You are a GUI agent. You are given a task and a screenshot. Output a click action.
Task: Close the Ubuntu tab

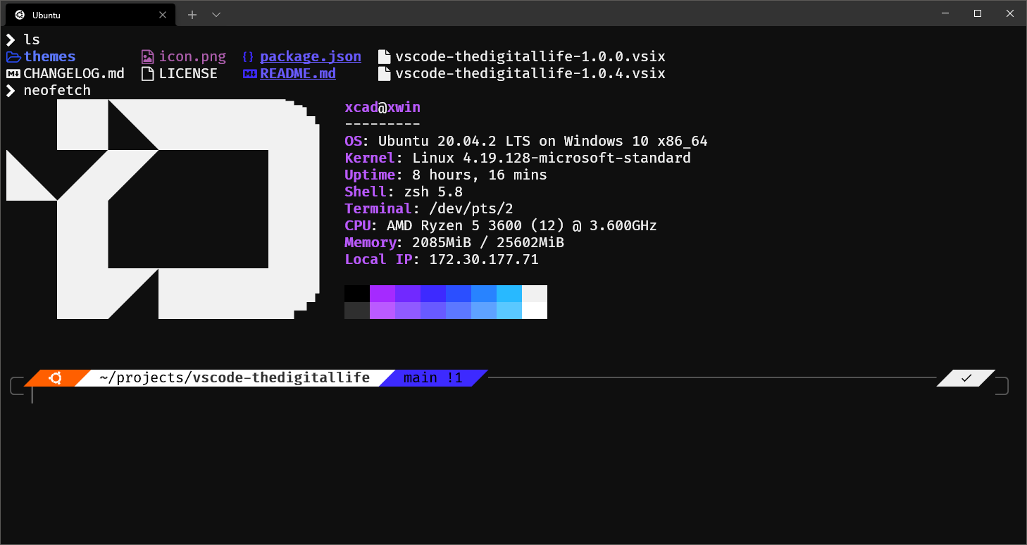pos(163,15)
